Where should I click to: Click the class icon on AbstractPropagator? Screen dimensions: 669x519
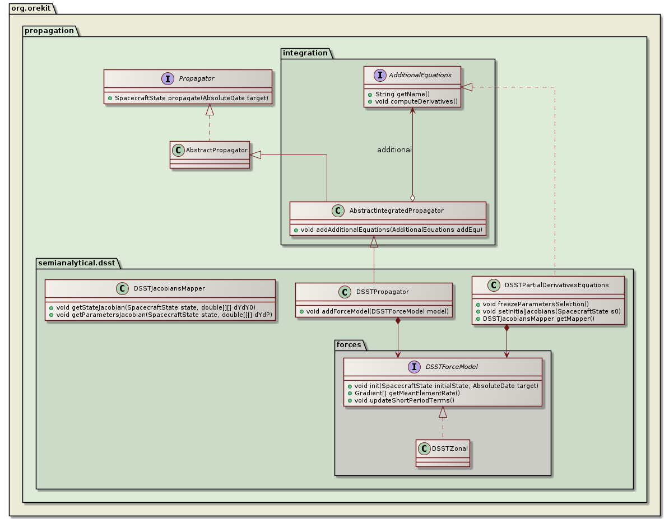(178, 150)
